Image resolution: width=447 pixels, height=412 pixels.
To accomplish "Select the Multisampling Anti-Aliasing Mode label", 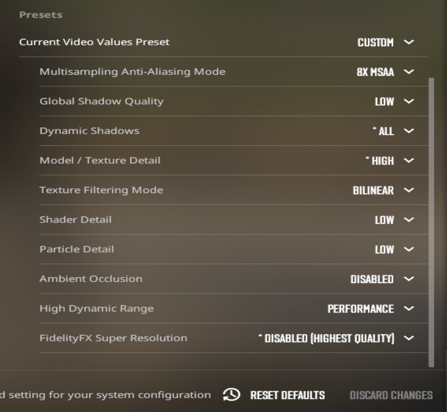I will [x=132, y=72].
